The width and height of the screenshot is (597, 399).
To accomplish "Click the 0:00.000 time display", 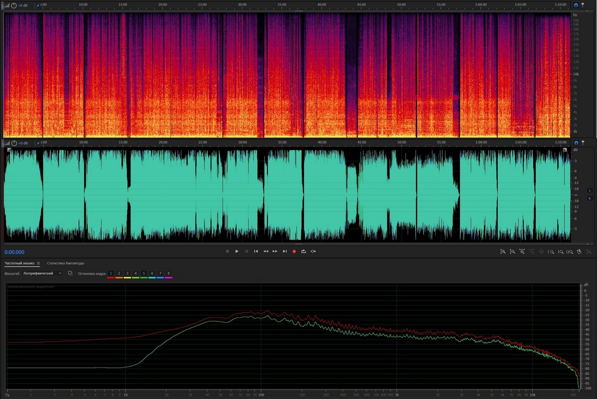I will click(x=15, y=252).
